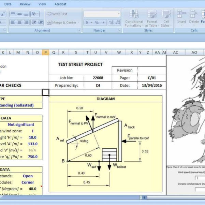Image resolution: width=205 pixels, height=205 pixels.
Task: Open the Alignment dialog launcher
Action: coord(79,30)
